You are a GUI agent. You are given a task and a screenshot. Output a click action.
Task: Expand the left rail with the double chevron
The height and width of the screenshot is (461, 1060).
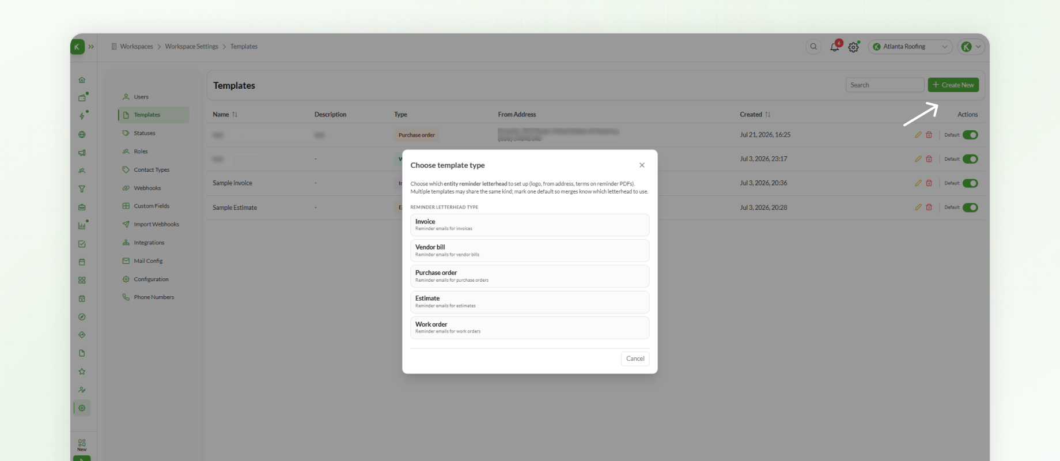tap(91, 47)
